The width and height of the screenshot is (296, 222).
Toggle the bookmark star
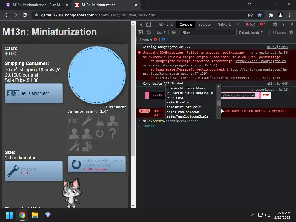point(260,15)
